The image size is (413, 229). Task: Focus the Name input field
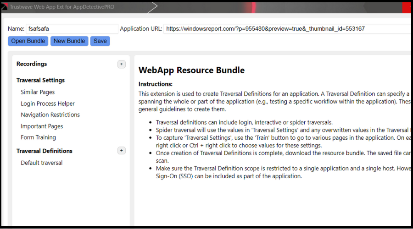click(72, 29)
